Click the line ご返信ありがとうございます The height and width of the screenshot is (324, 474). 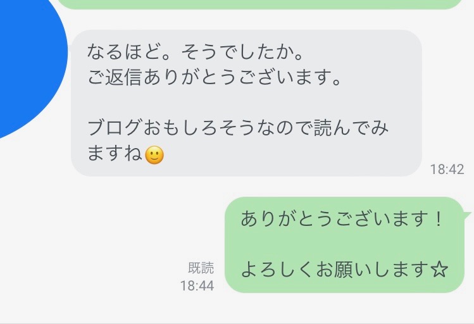coord(215,78)
